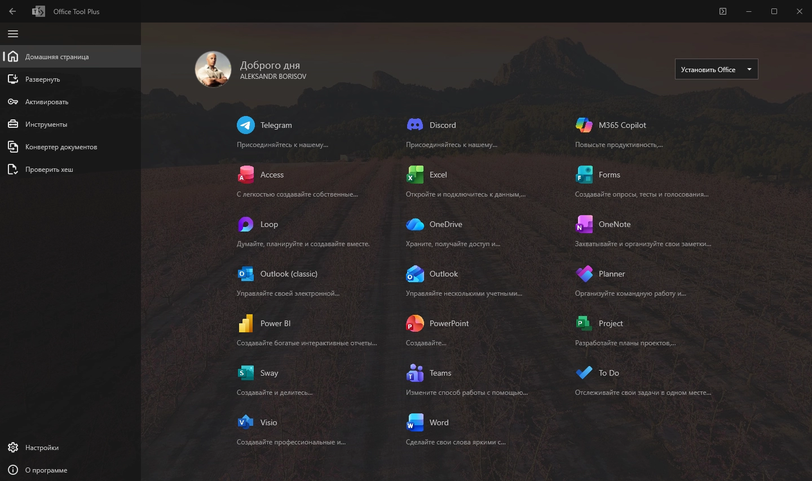The height and width of the screenshot is (481, 812).
Task: Select the Project icon
Action: point(584,323)
